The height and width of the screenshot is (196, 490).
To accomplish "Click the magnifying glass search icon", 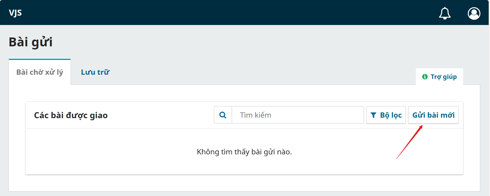I will tap(223, 115).
